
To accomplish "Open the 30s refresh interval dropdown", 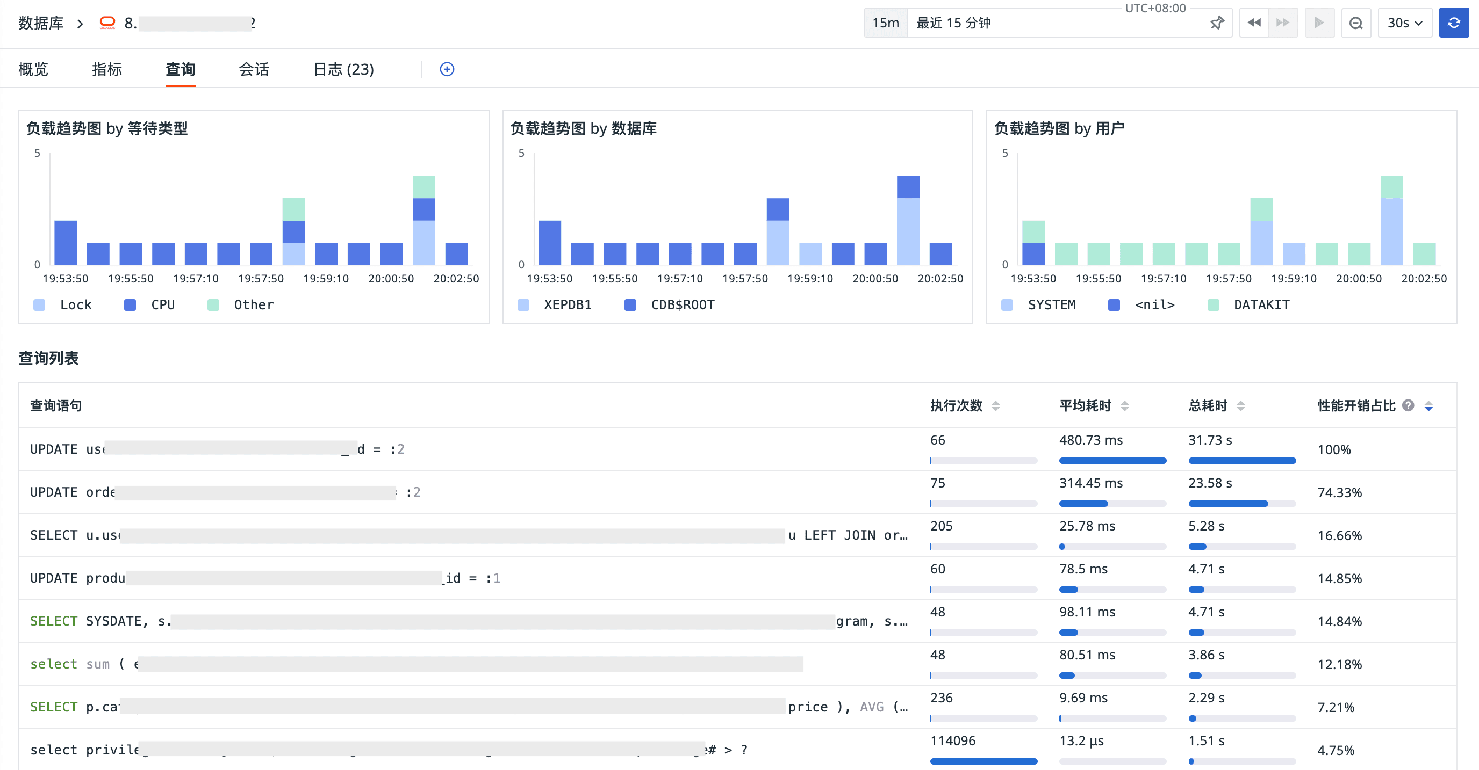I will [1404, 23].
